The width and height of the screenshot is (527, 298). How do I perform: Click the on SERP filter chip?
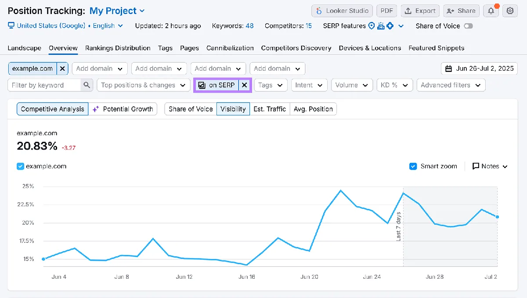[217, 85]
